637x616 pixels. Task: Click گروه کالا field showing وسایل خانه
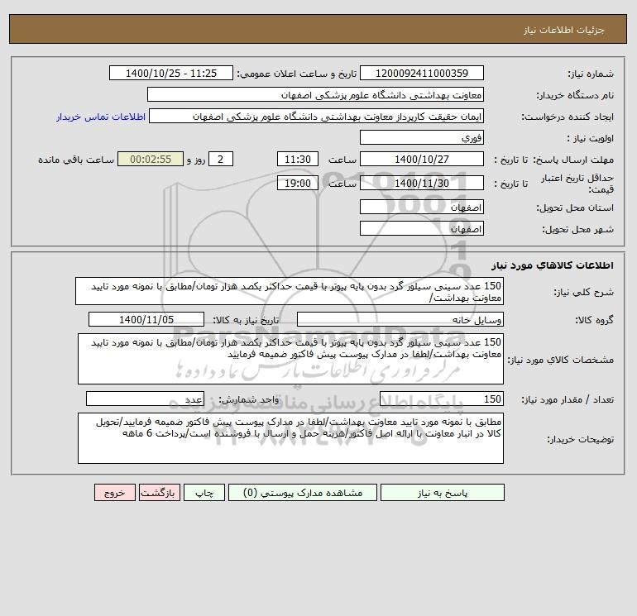(x=400, y=319)
